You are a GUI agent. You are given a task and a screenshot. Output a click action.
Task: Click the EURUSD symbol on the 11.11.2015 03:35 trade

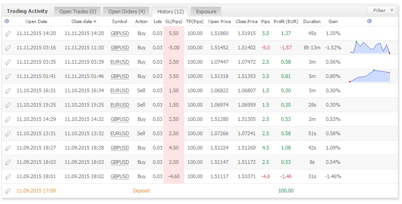pyautogui.click(x=120, y=62)
